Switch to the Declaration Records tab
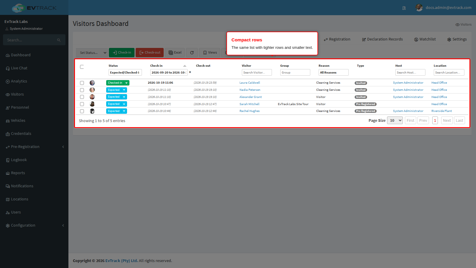This screenshot has height=268, width=476. tap(382, 39)
